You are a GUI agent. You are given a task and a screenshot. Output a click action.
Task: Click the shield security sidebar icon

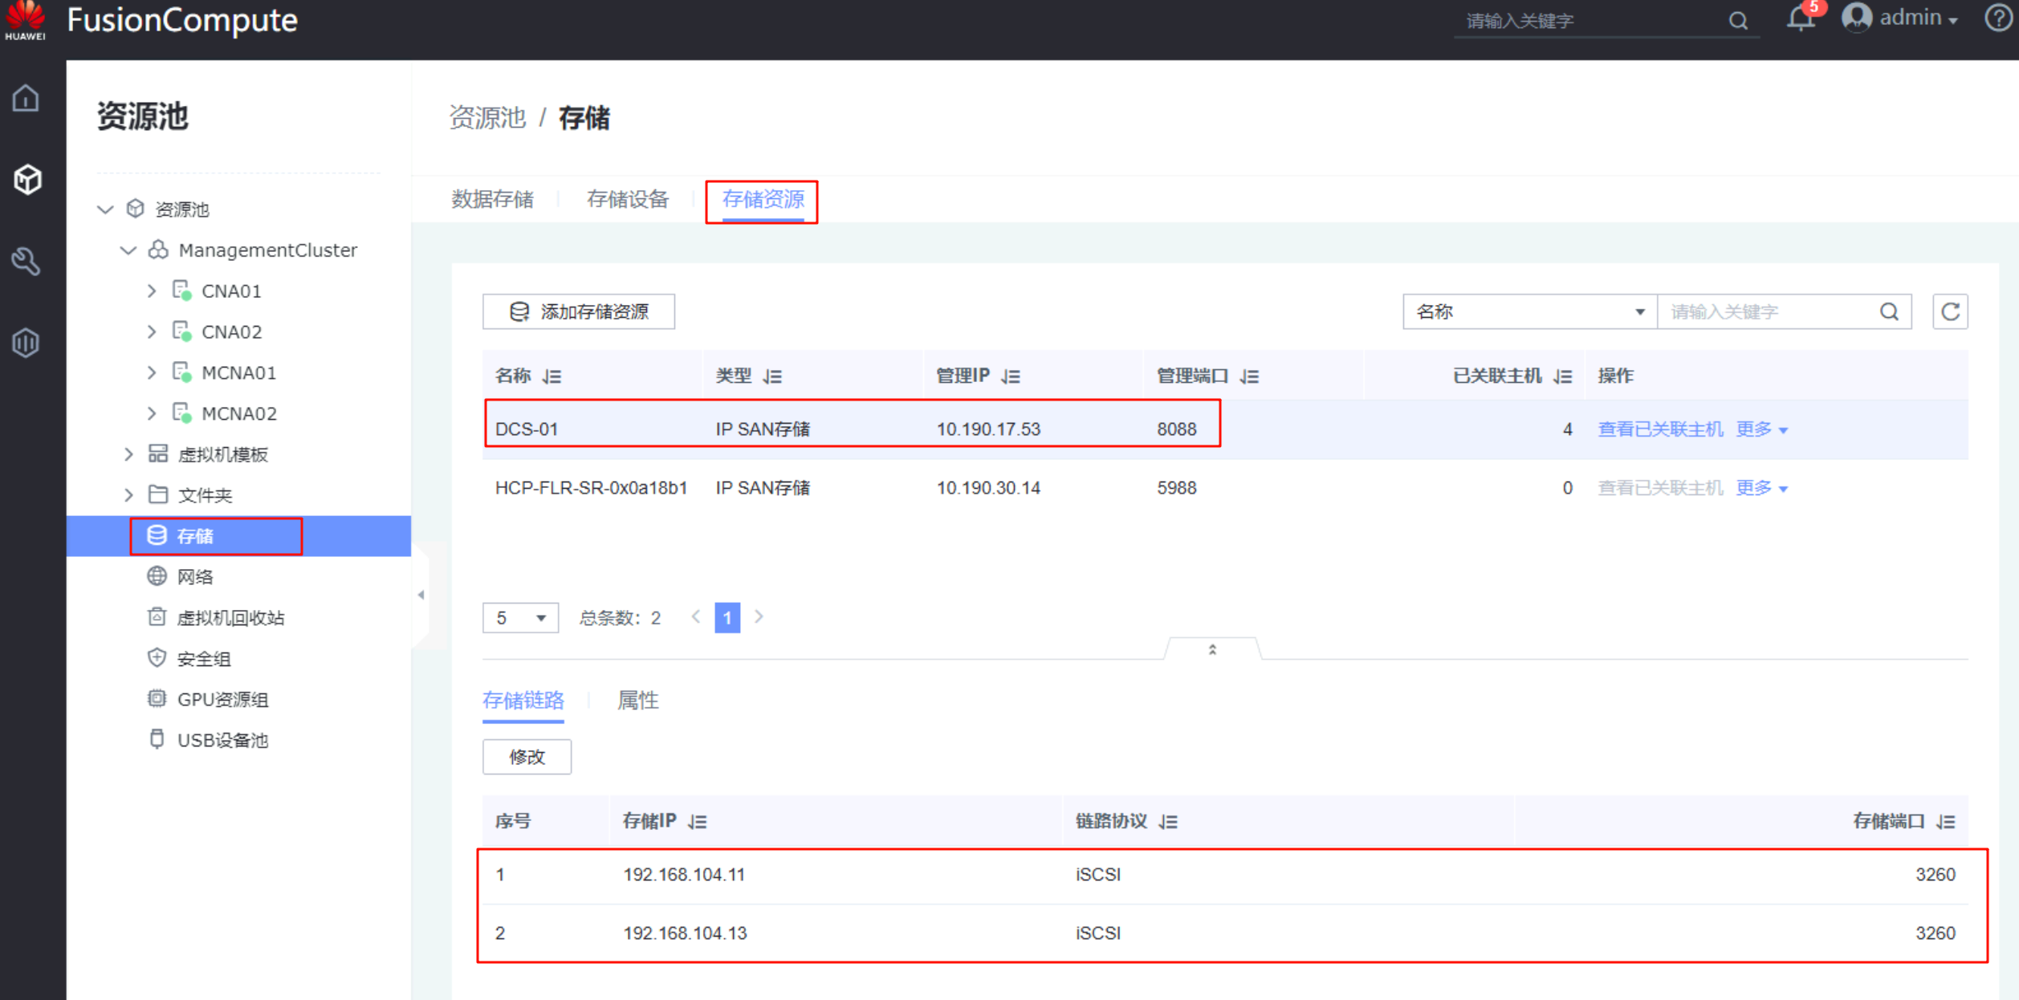coord(26,343)
